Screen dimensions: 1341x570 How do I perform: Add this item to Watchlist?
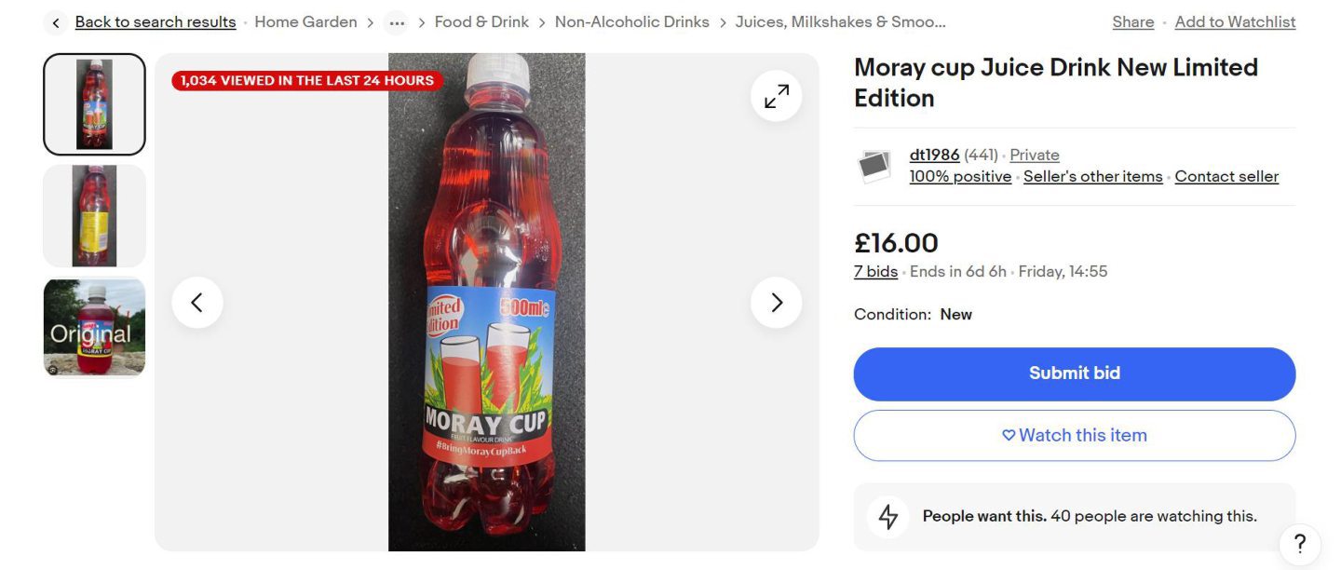pos(1235,21)
